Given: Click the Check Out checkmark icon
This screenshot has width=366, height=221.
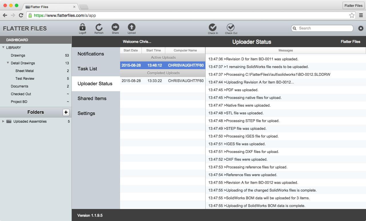Looking at the screenshot, I should pos(231,27).
